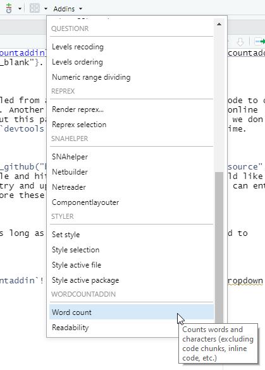The image size is (265, 370).
Task: Click the scrollbar up arrow in menu
Action: coord(219,24)
